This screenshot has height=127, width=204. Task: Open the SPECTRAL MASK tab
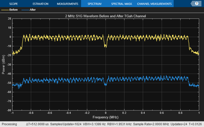tap(122, 4)
